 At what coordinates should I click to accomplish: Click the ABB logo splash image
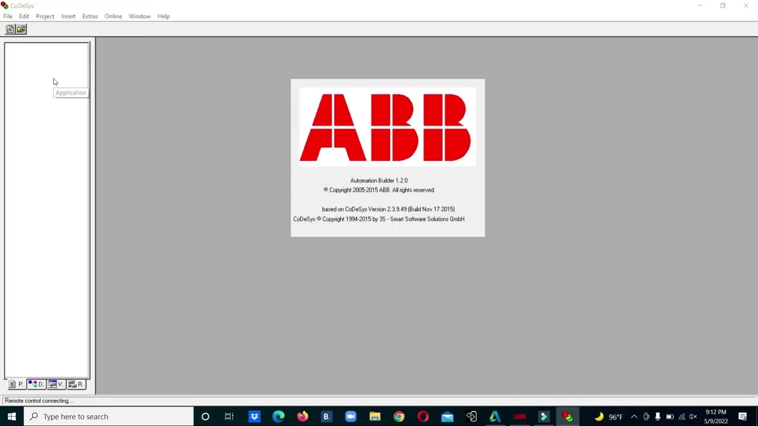click(x=387, y=127)
